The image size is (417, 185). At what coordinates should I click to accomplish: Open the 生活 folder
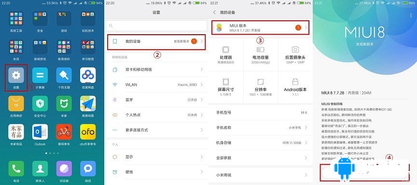coord(16,47)
